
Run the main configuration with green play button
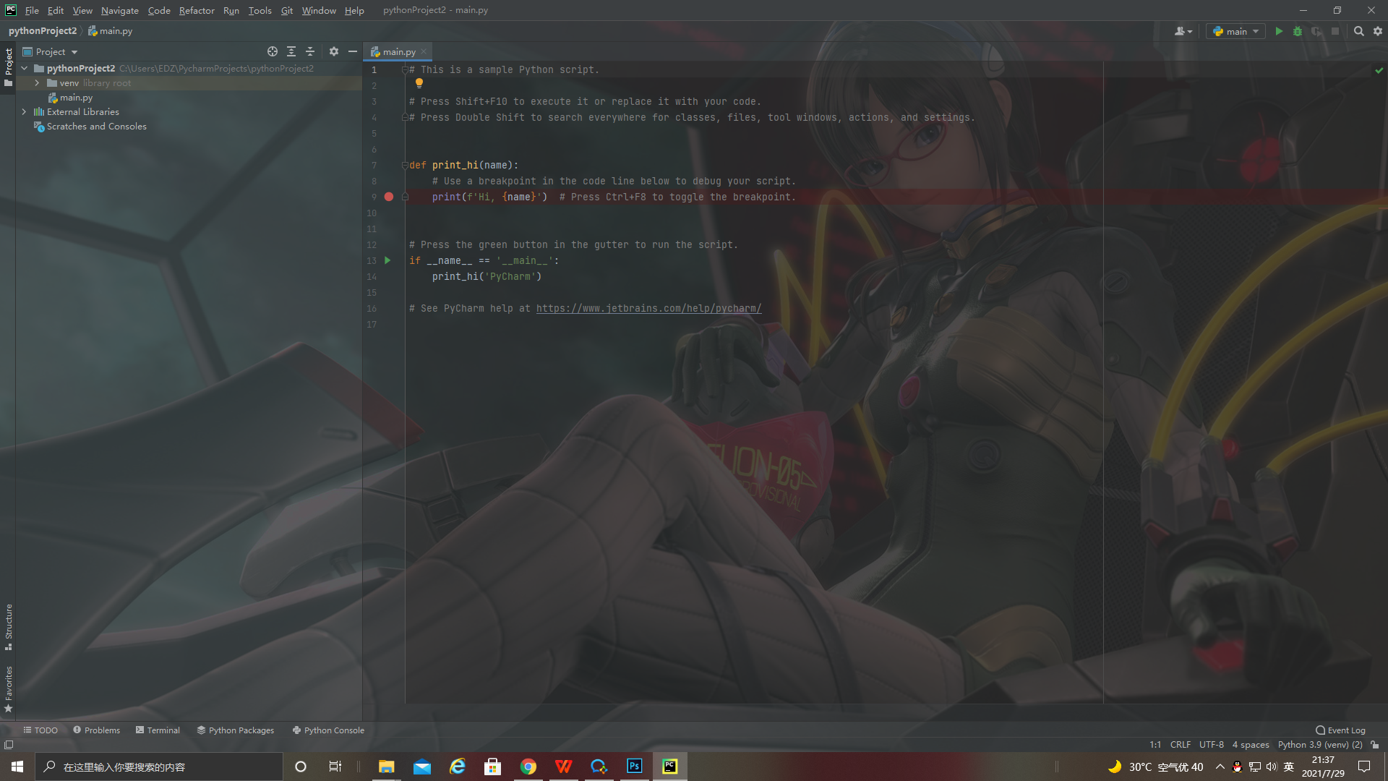pos(1279,31)
